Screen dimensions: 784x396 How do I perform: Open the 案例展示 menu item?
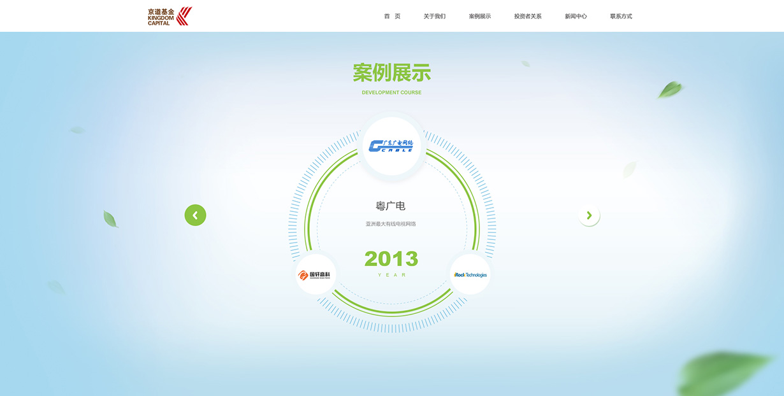(x=480, y=17)
